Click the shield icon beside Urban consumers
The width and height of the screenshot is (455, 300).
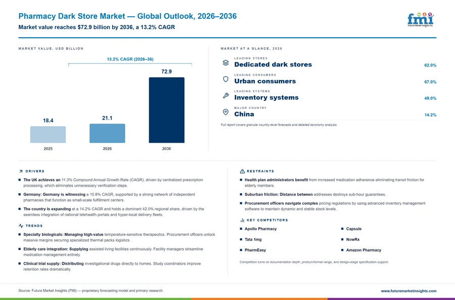[225, 79]
